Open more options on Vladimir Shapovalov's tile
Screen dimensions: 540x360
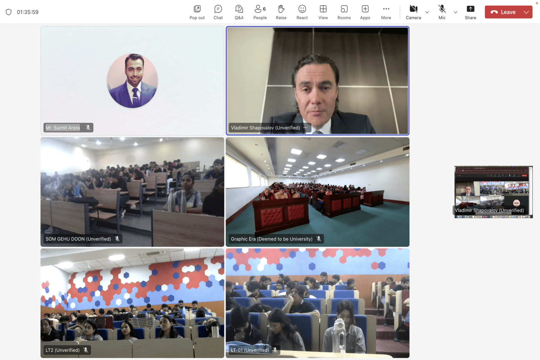point(305,128)
